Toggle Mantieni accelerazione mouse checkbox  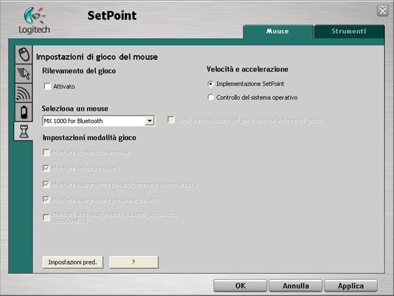(47, 153)
